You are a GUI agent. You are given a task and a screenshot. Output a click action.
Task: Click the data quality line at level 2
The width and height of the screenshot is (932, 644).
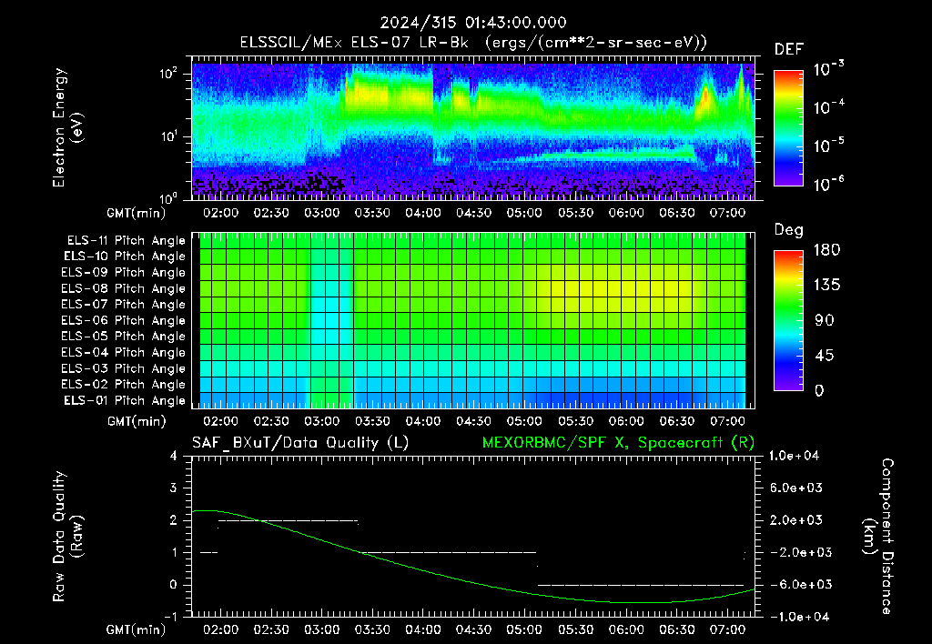(289, 521)
